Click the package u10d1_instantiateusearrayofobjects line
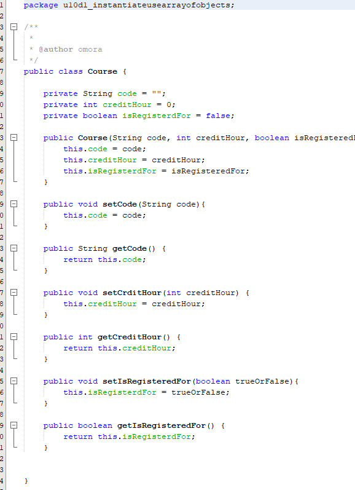 tap(129, 5)
